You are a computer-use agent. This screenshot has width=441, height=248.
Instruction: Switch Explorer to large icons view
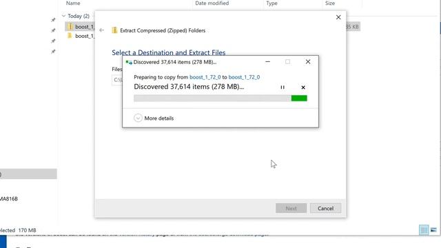point(433,230)
